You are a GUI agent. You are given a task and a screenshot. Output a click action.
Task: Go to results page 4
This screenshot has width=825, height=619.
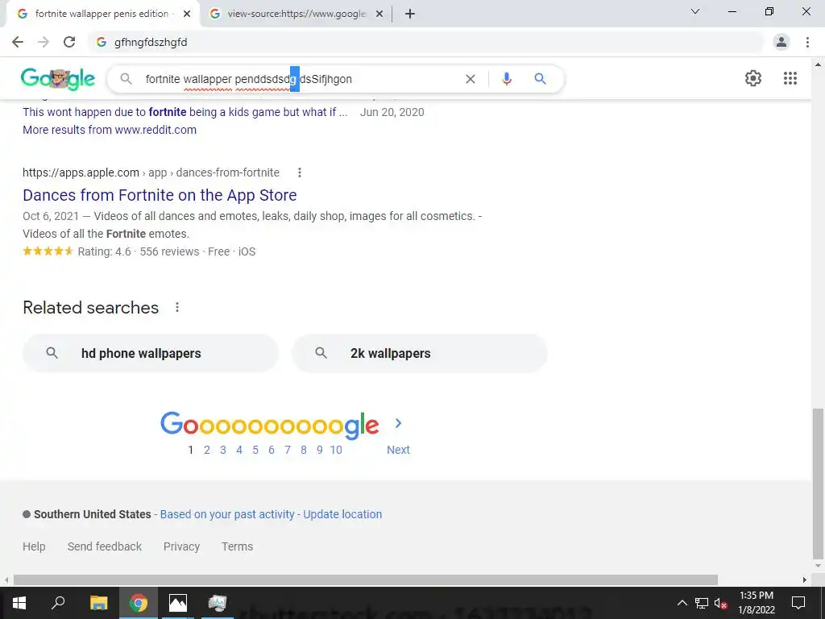point(238,450)
